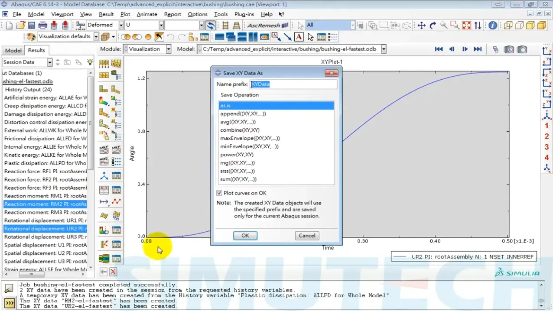This screenshot has height=311, width=553.
Task: Select Spatial displacement: U1 history output
Action: click(x=45, y=245)
